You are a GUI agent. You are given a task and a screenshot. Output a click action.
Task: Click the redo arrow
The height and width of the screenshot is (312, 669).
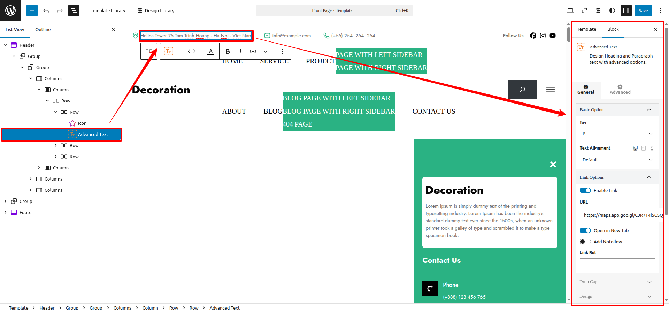[60, 10]
